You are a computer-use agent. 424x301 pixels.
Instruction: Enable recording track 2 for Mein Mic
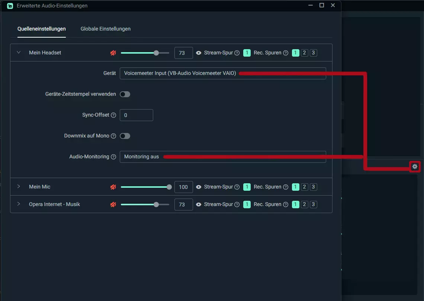[x=305, y=187]
